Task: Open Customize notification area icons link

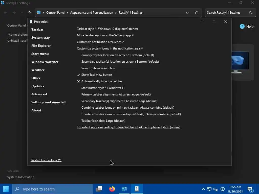Action: pos(100,42)
